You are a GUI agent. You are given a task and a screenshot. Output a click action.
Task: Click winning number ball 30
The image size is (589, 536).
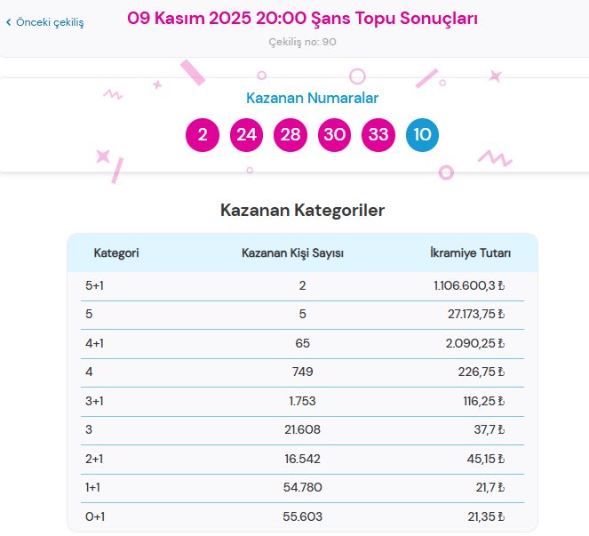[334, 135]
